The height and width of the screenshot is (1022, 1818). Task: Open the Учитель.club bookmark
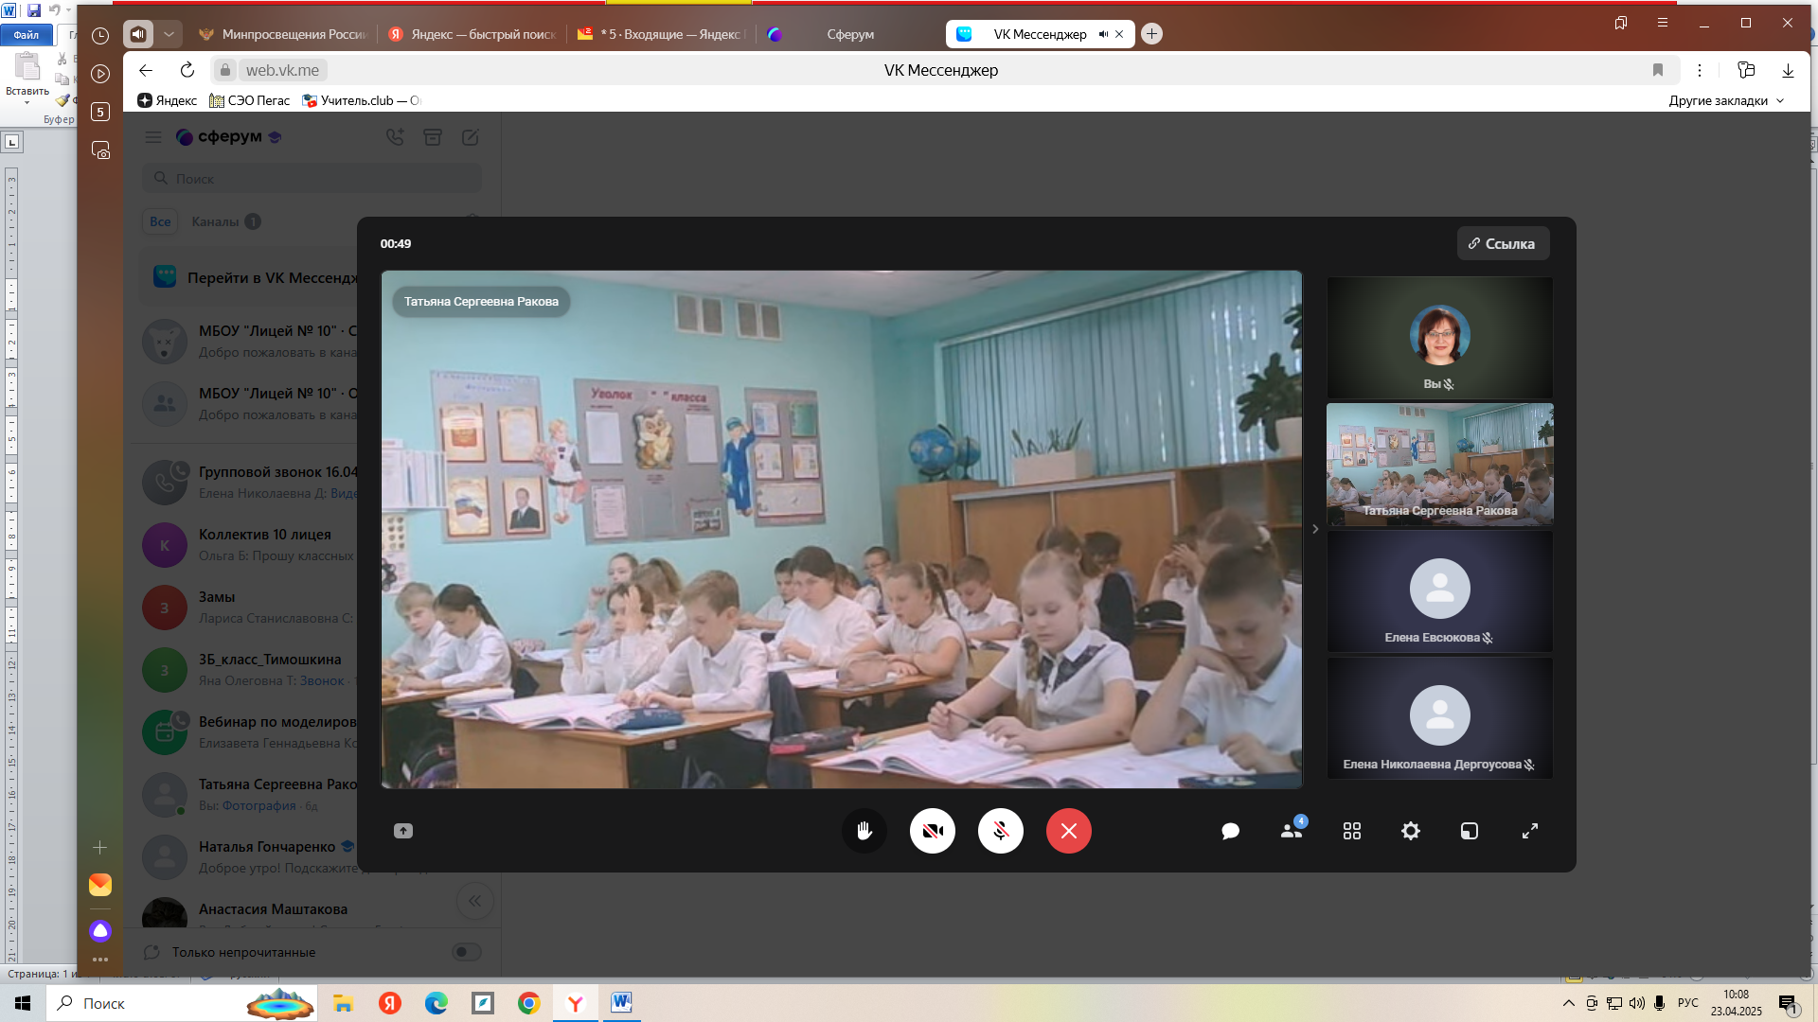[362, 100]
